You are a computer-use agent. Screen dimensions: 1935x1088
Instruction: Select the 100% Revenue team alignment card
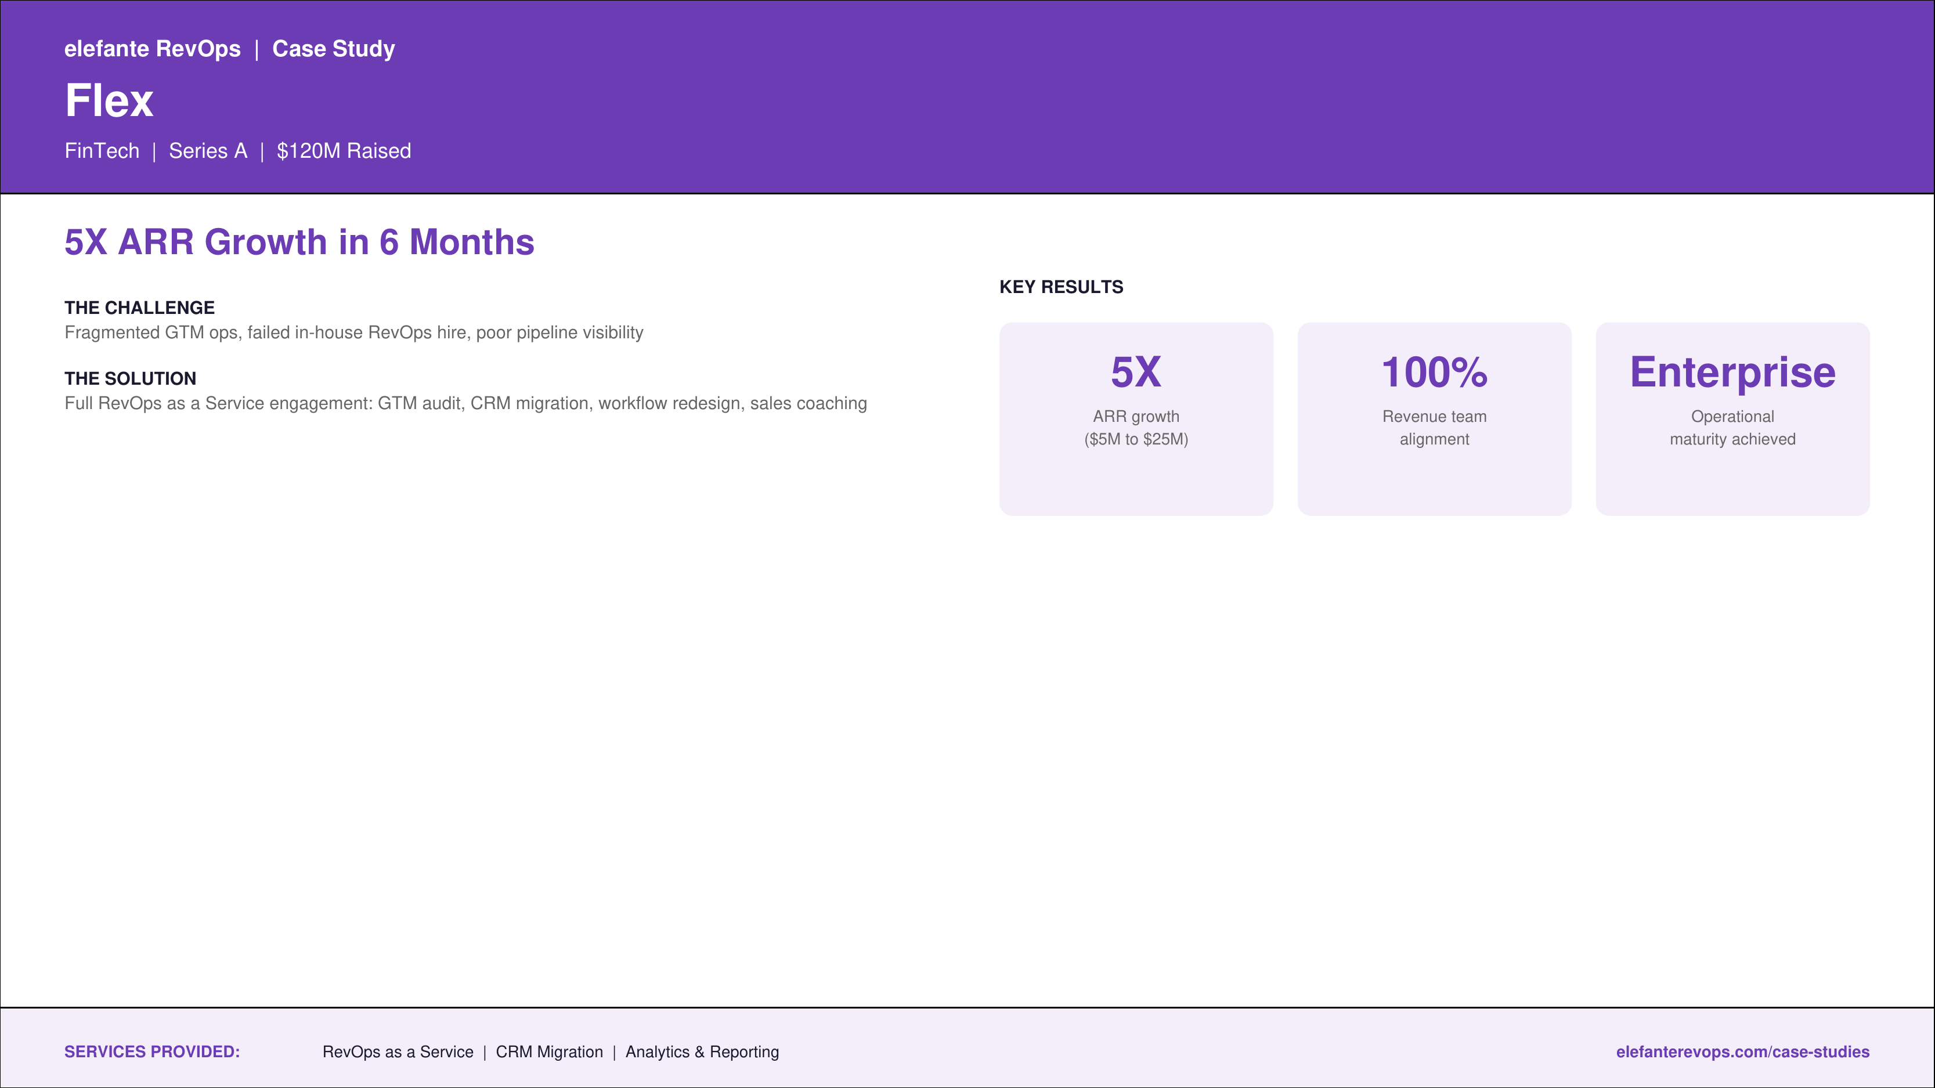point(1434,419)
